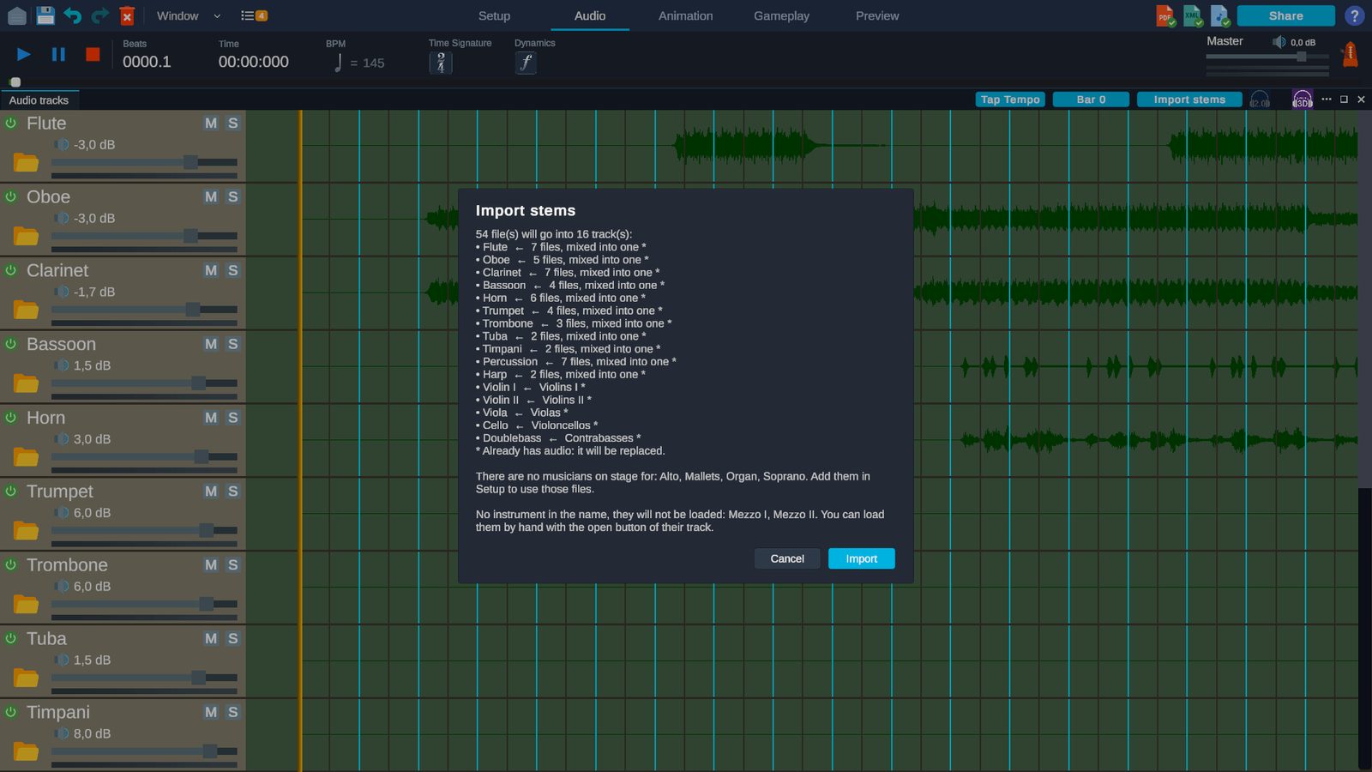The image size is (1372, 772).
Task: Select the 3D headphones icon
Action: [x=1303, y=100]
